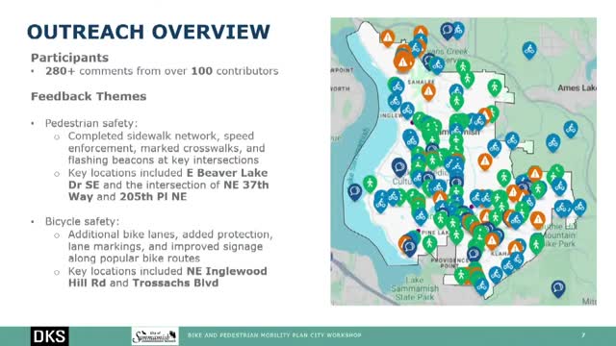616x346 pixels.
Task: Click the Outreach Overview slide title
Action: [148, 32]
